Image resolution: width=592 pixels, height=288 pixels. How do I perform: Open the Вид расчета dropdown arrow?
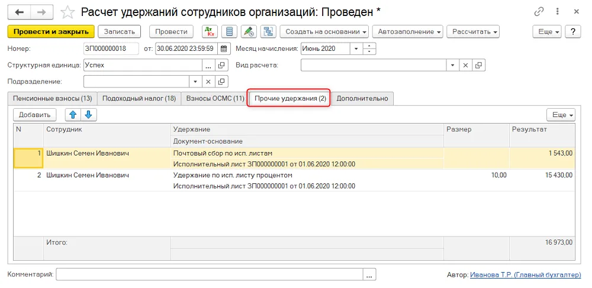tap(453, 65)
